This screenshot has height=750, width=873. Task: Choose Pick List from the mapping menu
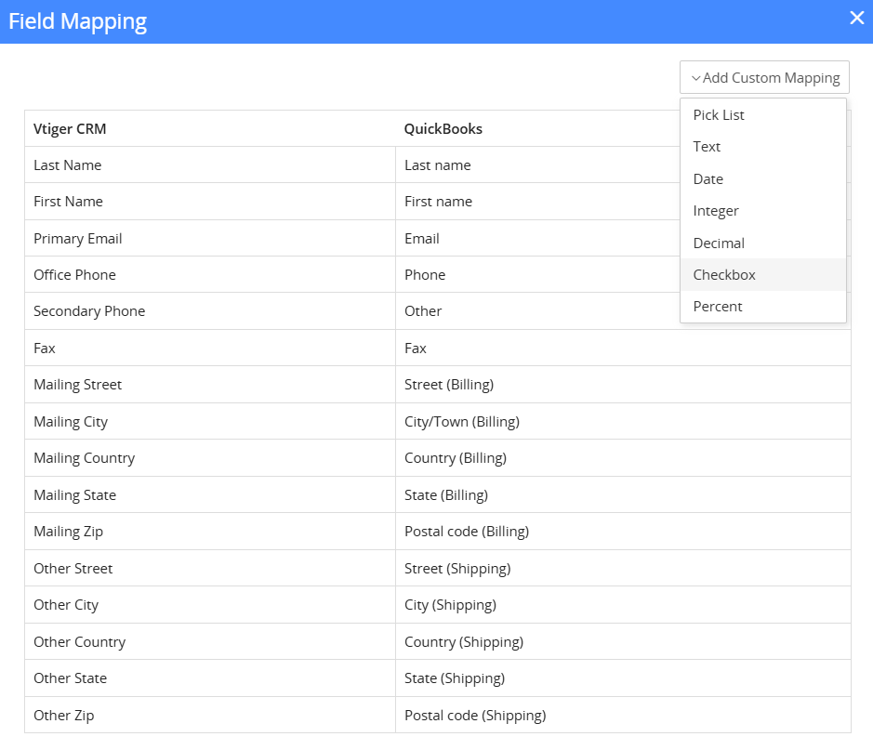(x=763, y=115)
